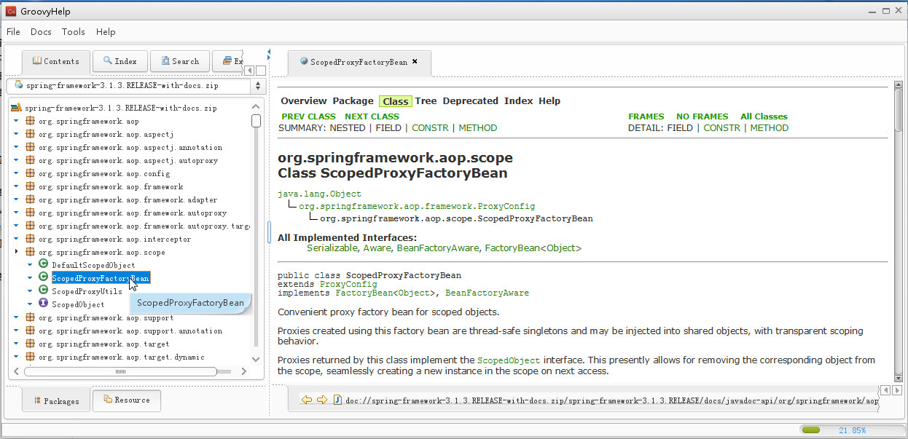Click the package icon of org.springframework.aop.aspectj
This screenshot has height=439, width=908.
pos(30,135)
